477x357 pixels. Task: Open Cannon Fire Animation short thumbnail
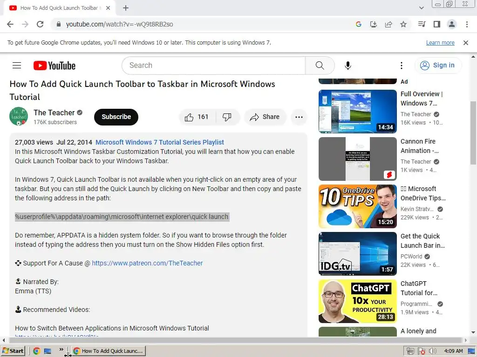pyautogui.click(x=357, y=159)
